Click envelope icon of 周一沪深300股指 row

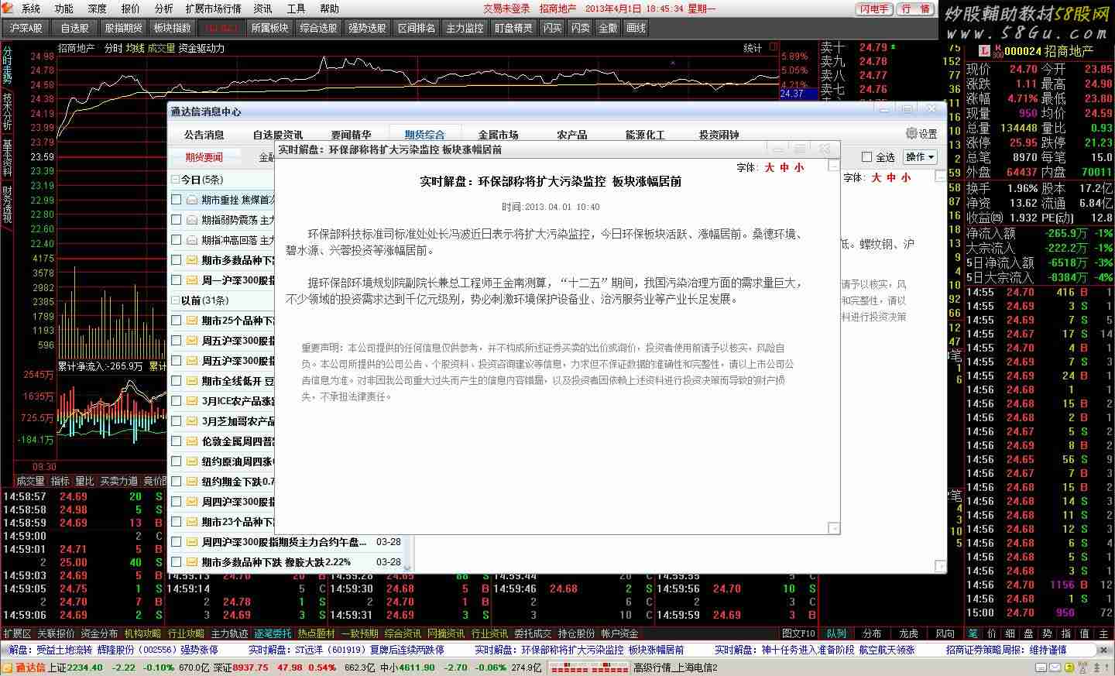(x=191, y=280)
